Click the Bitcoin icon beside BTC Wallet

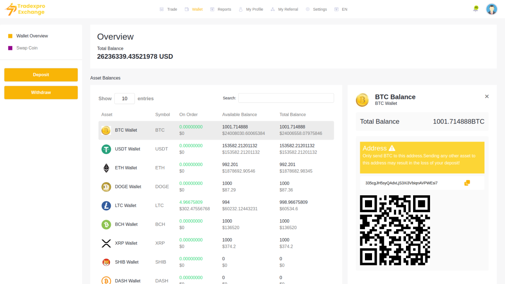(x=106, y=130)
